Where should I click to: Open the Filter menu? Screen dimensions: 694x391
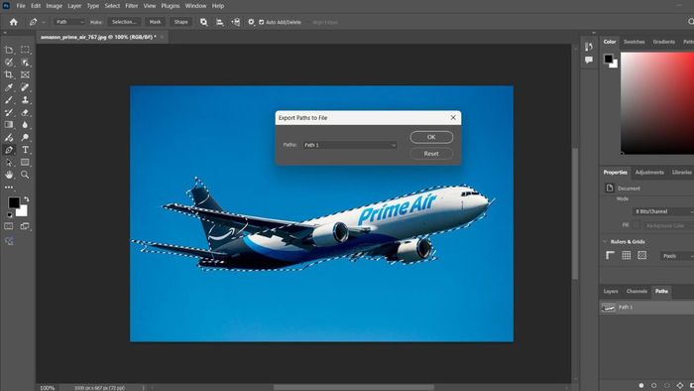(x=132, y=6)
